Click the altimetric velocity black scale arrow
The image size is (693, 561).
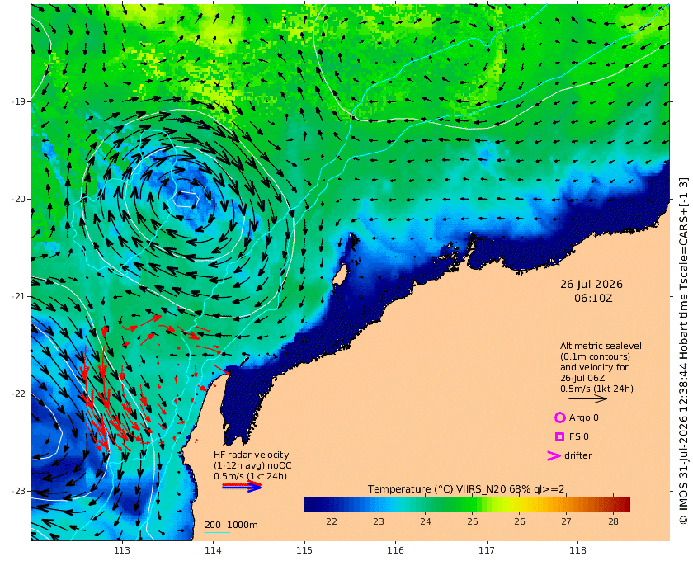(x=587, y=398)
